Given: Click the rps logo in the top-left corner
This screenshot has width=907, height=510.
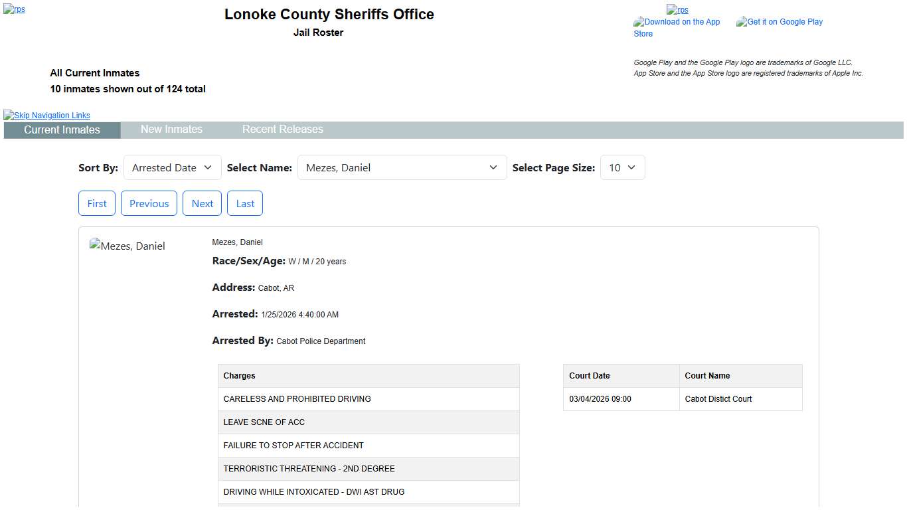Looking at the screenshot, I should point(15,10).
